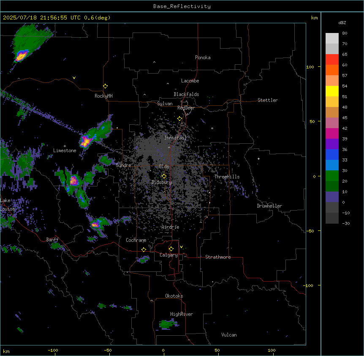Viewport: 364px width, 356px height.
Task: Click the yellow diamond marker above RockyMH
Action: coord(105,86)
